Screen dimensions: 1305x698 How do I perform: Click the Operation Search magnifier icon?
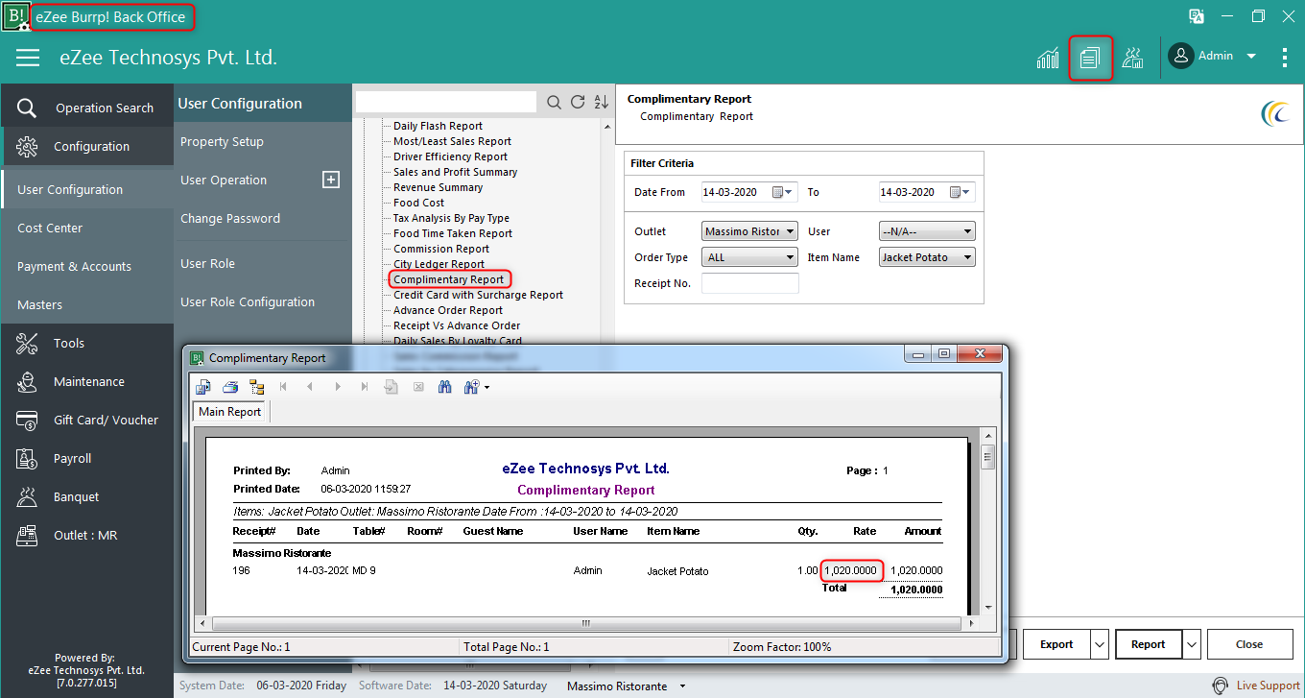pyautogui.click(x=27, y=108)
